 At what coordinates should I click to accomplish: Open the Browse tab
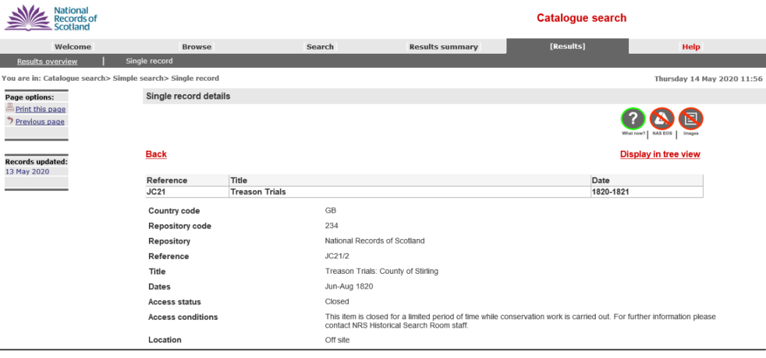[x=196, y=47]
